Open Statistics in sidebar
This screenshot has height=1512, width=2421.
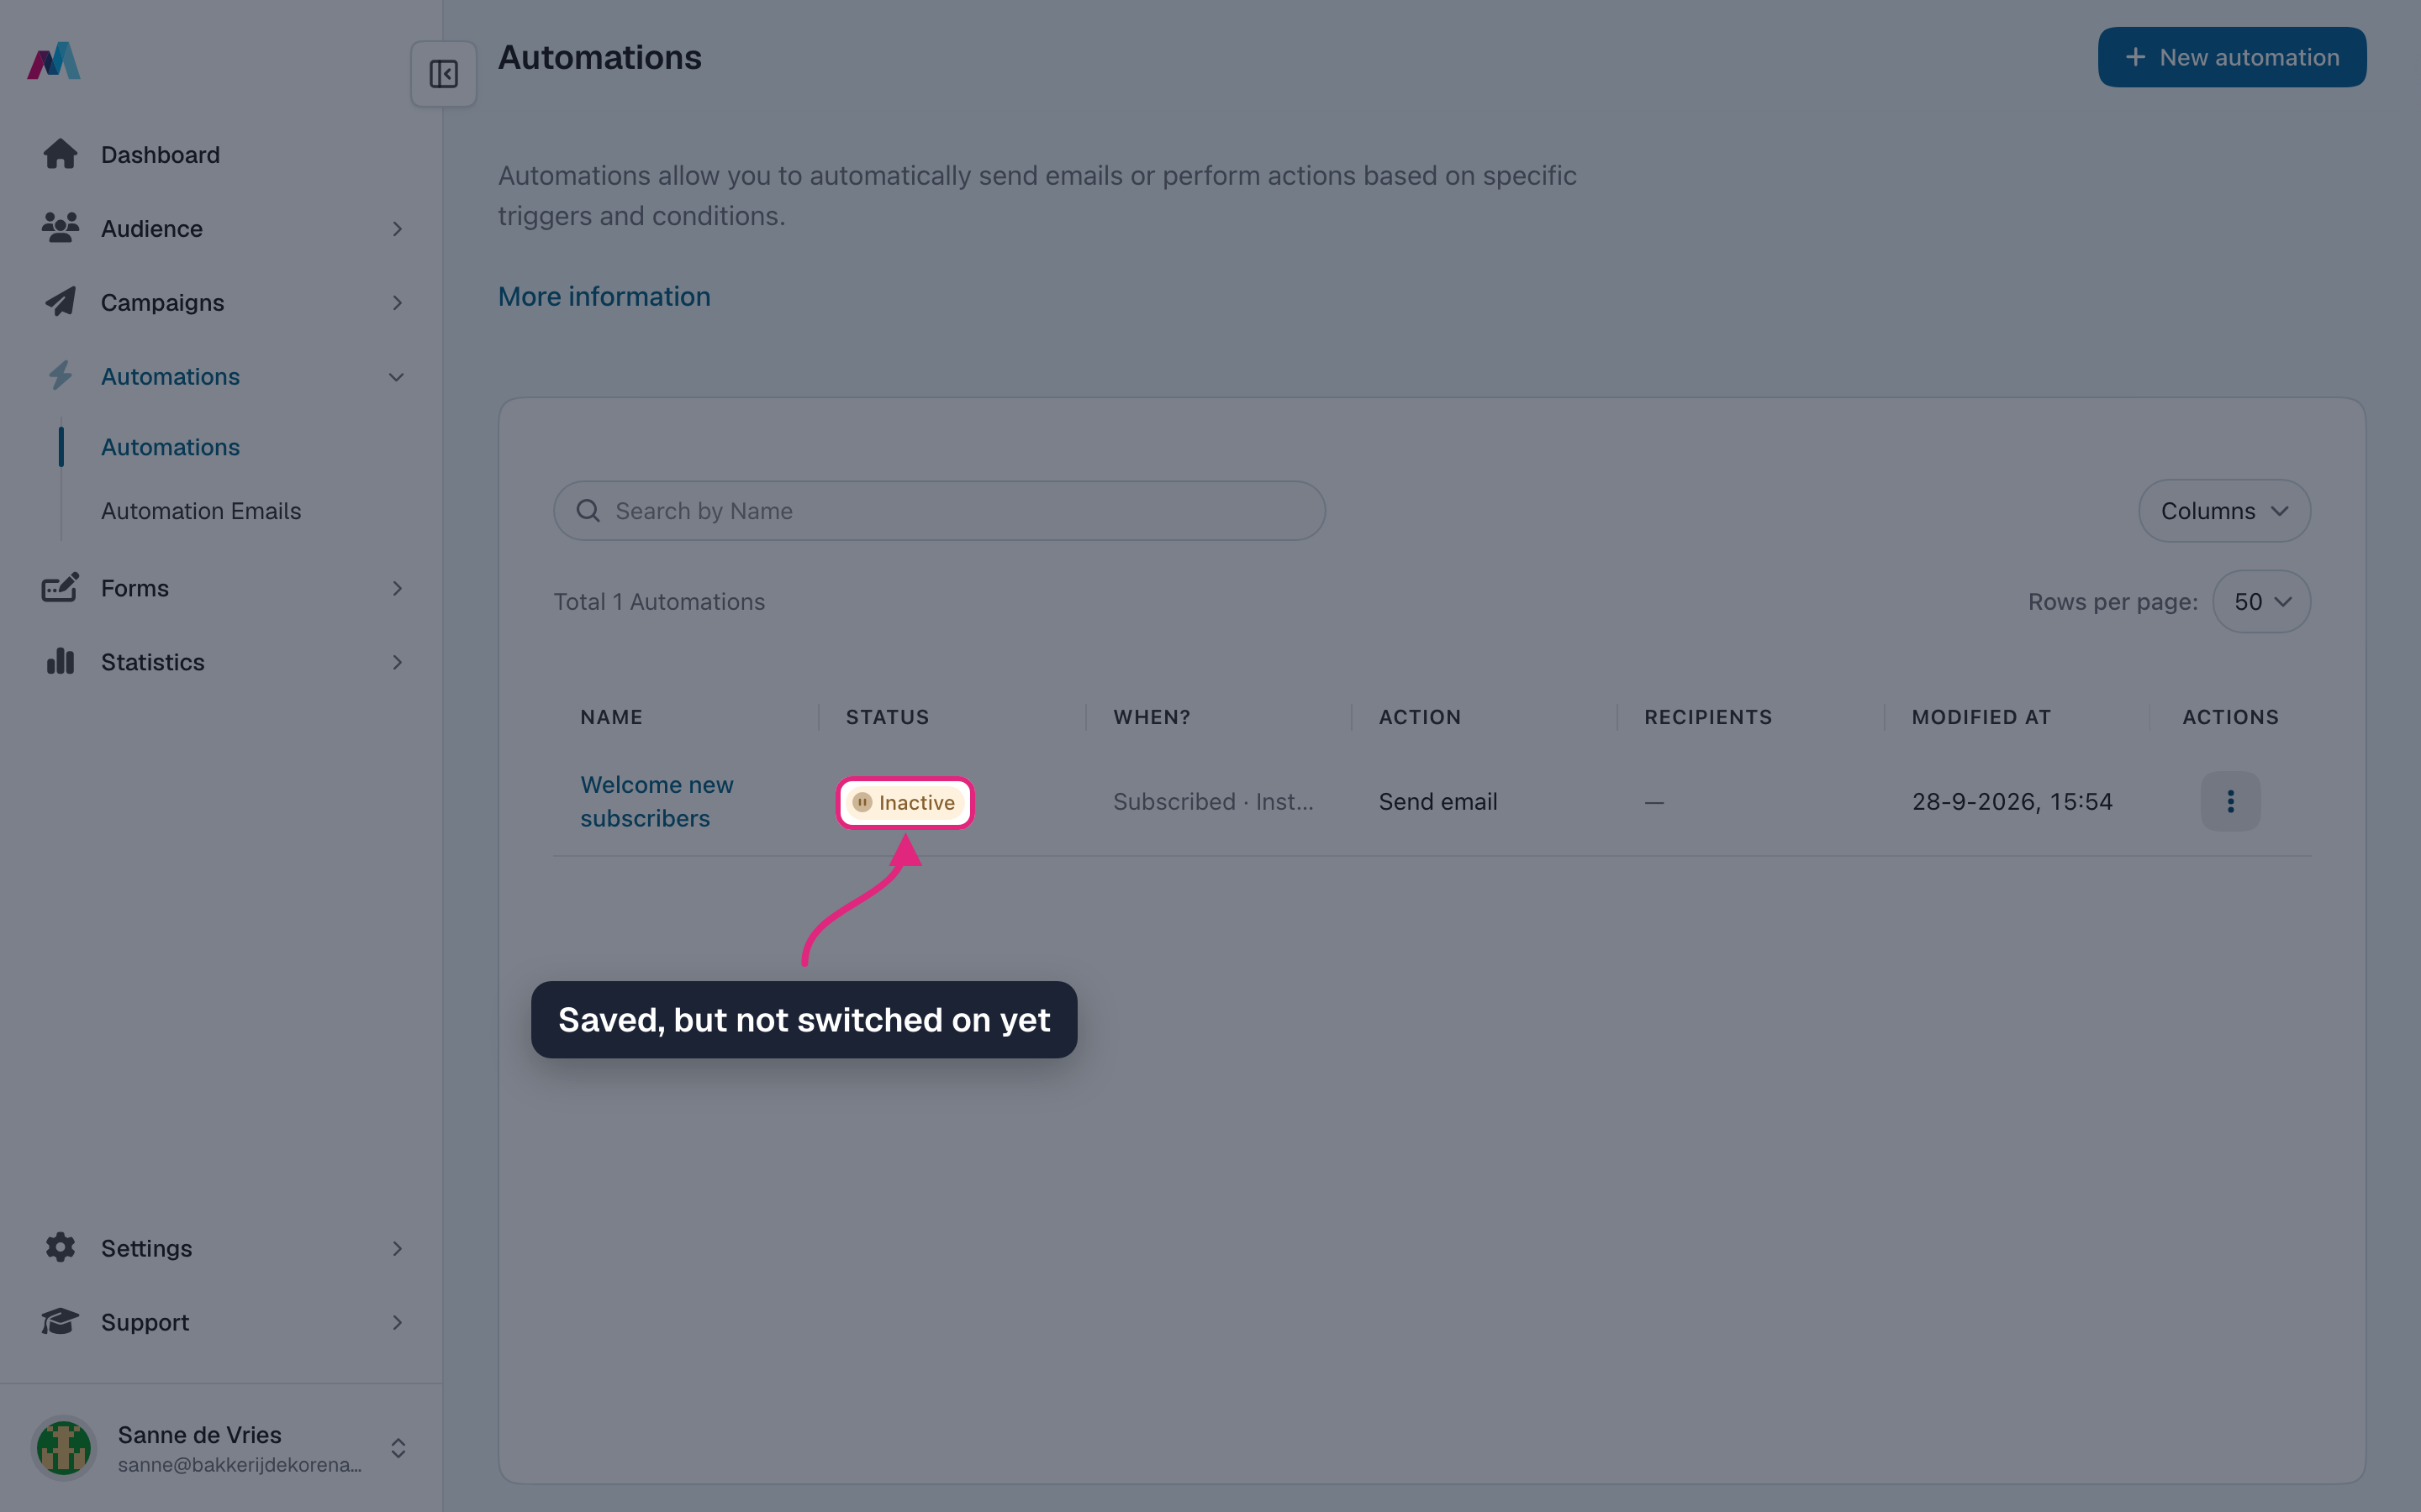click(x=152, y=662)
